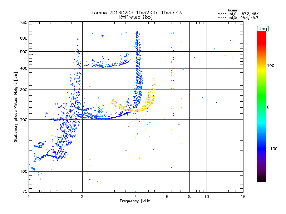286x214 pixels.
Task: Click the 'Phases' statistics heading
Action: 231,10
